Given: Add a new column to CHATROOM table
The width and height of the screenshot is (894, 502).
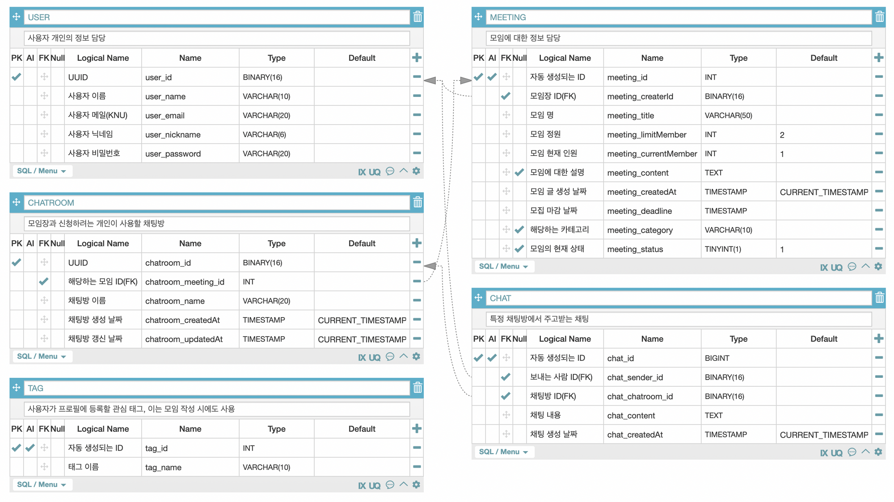Looking at the screenshot, I should [417, 243].
